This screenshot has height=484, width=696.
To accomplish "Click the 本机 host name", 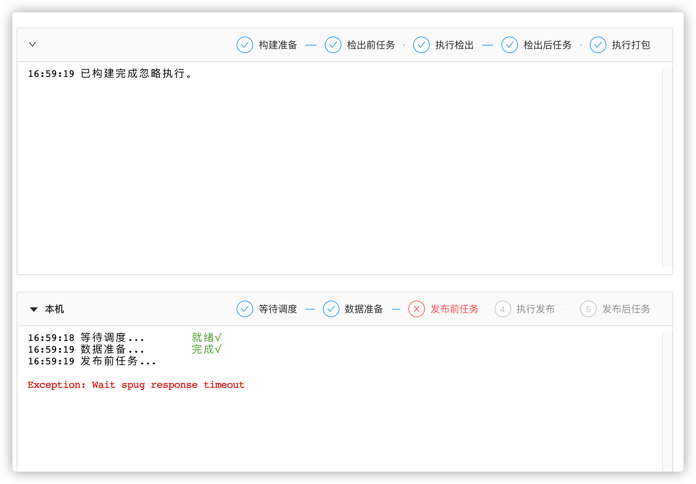I will 54,309.
